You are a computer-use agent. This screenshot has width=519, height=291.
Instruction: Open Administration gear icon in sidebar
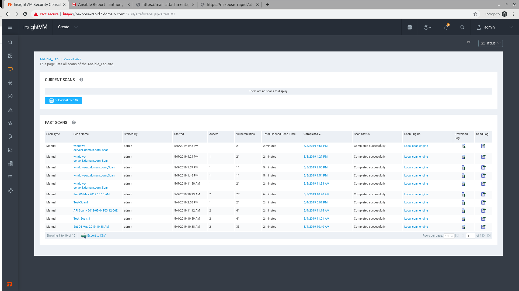tap(10, 190)
